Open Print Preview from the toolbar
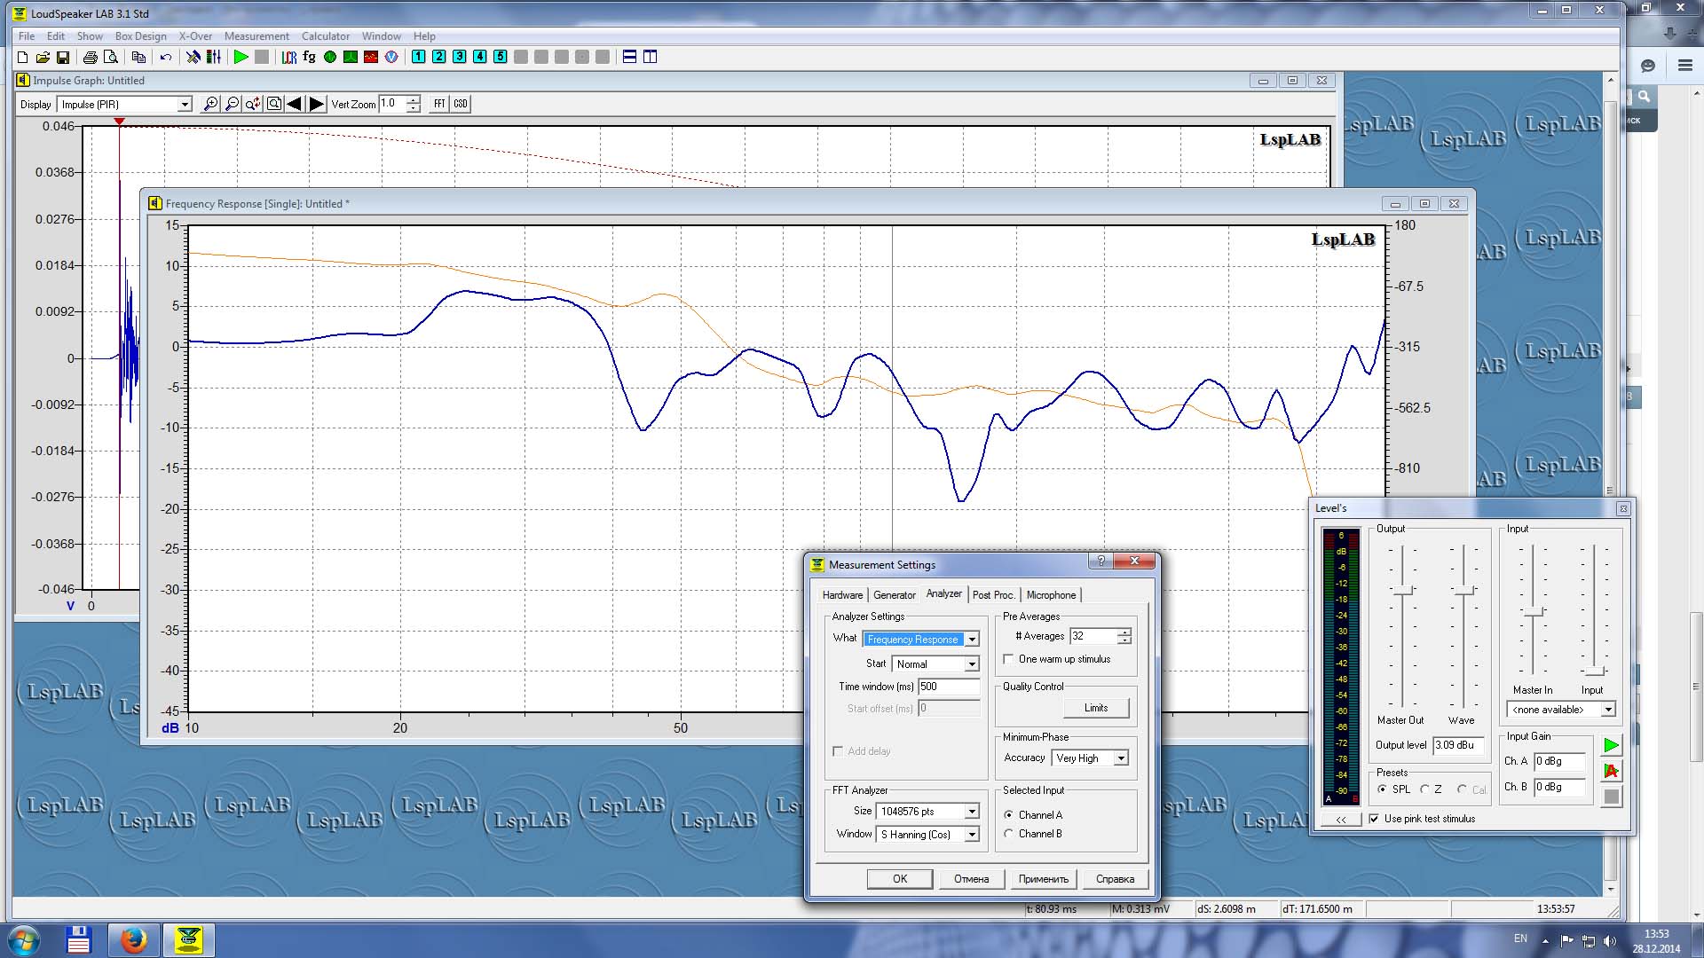 point(111,57)
